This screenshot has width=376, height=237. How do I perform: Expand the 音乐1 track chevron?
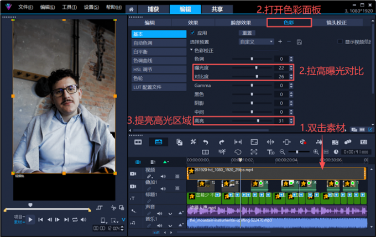(170, 225)
